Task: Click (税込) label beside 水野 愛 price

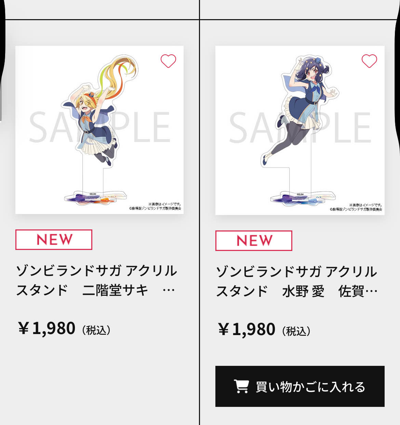Action: (296, 331)
